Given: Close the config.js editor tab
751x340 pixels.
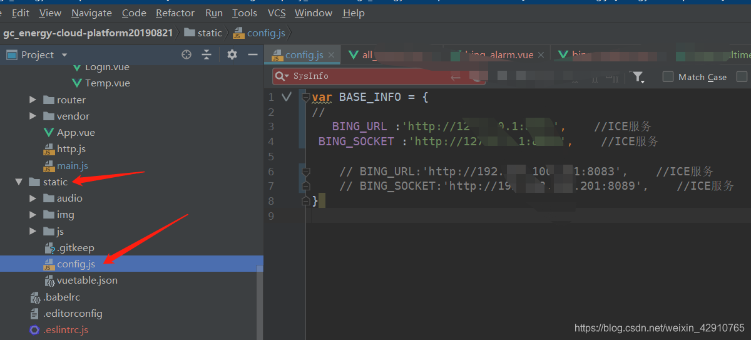Looking at the screenshot, I should (x=332, y=55).
